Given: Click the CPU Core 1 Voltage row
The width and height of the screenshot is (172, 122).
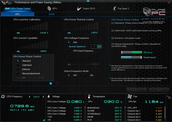Looking at the screenshot, I should tap(65, 108).
